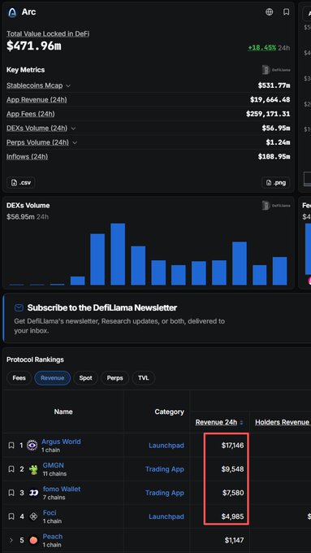Click the Category column header
311x553 pixels.
click(169, 411)
